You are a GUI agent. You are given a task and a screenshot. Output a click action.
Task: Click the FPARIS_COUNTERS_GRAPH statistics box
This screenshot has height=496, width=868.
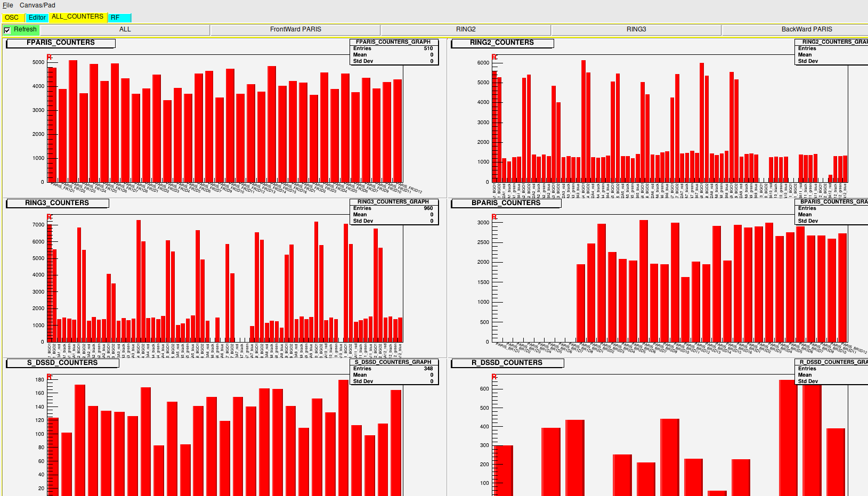tap(393, 52)
